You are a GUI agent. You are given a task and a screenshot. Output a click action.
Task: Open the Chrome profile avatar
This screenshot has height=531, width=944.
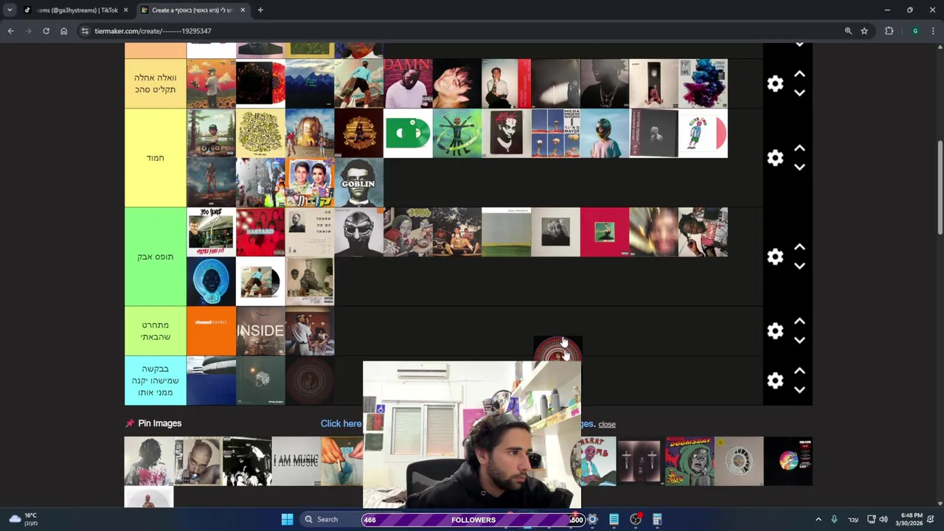pos(915,31)
